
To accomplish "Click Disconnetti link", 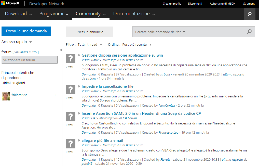I will point(195,4).
